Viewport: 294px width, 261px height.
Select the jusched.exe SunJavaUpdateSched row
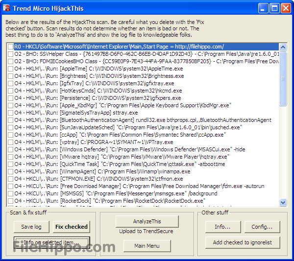128,127
